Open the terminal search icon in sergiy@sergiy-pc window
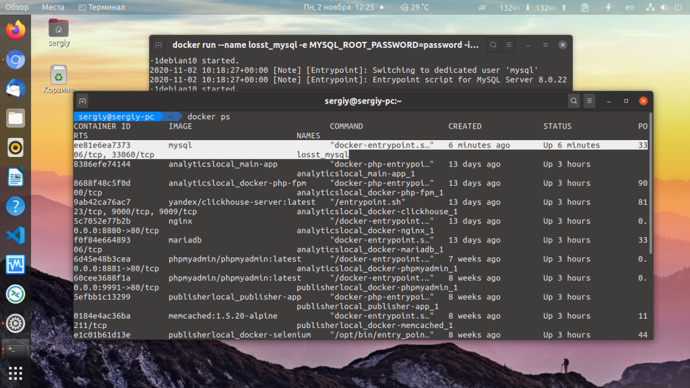690x388 pixels. tap(573, 101)
